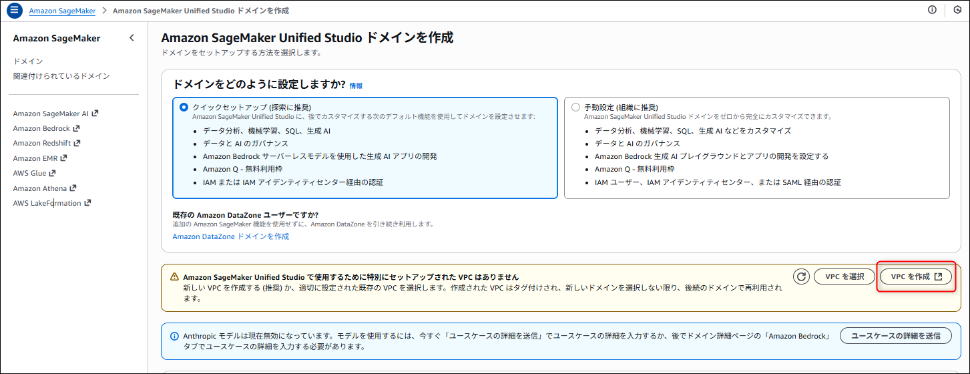Open Amazon EMR external link

click(x=39, y=158)
